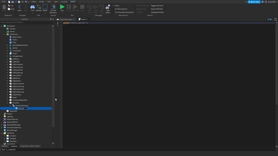This screenshot has width=278, height=156.
Task: Switch to the VIEW ribbon tab
Action: (56, 2)
